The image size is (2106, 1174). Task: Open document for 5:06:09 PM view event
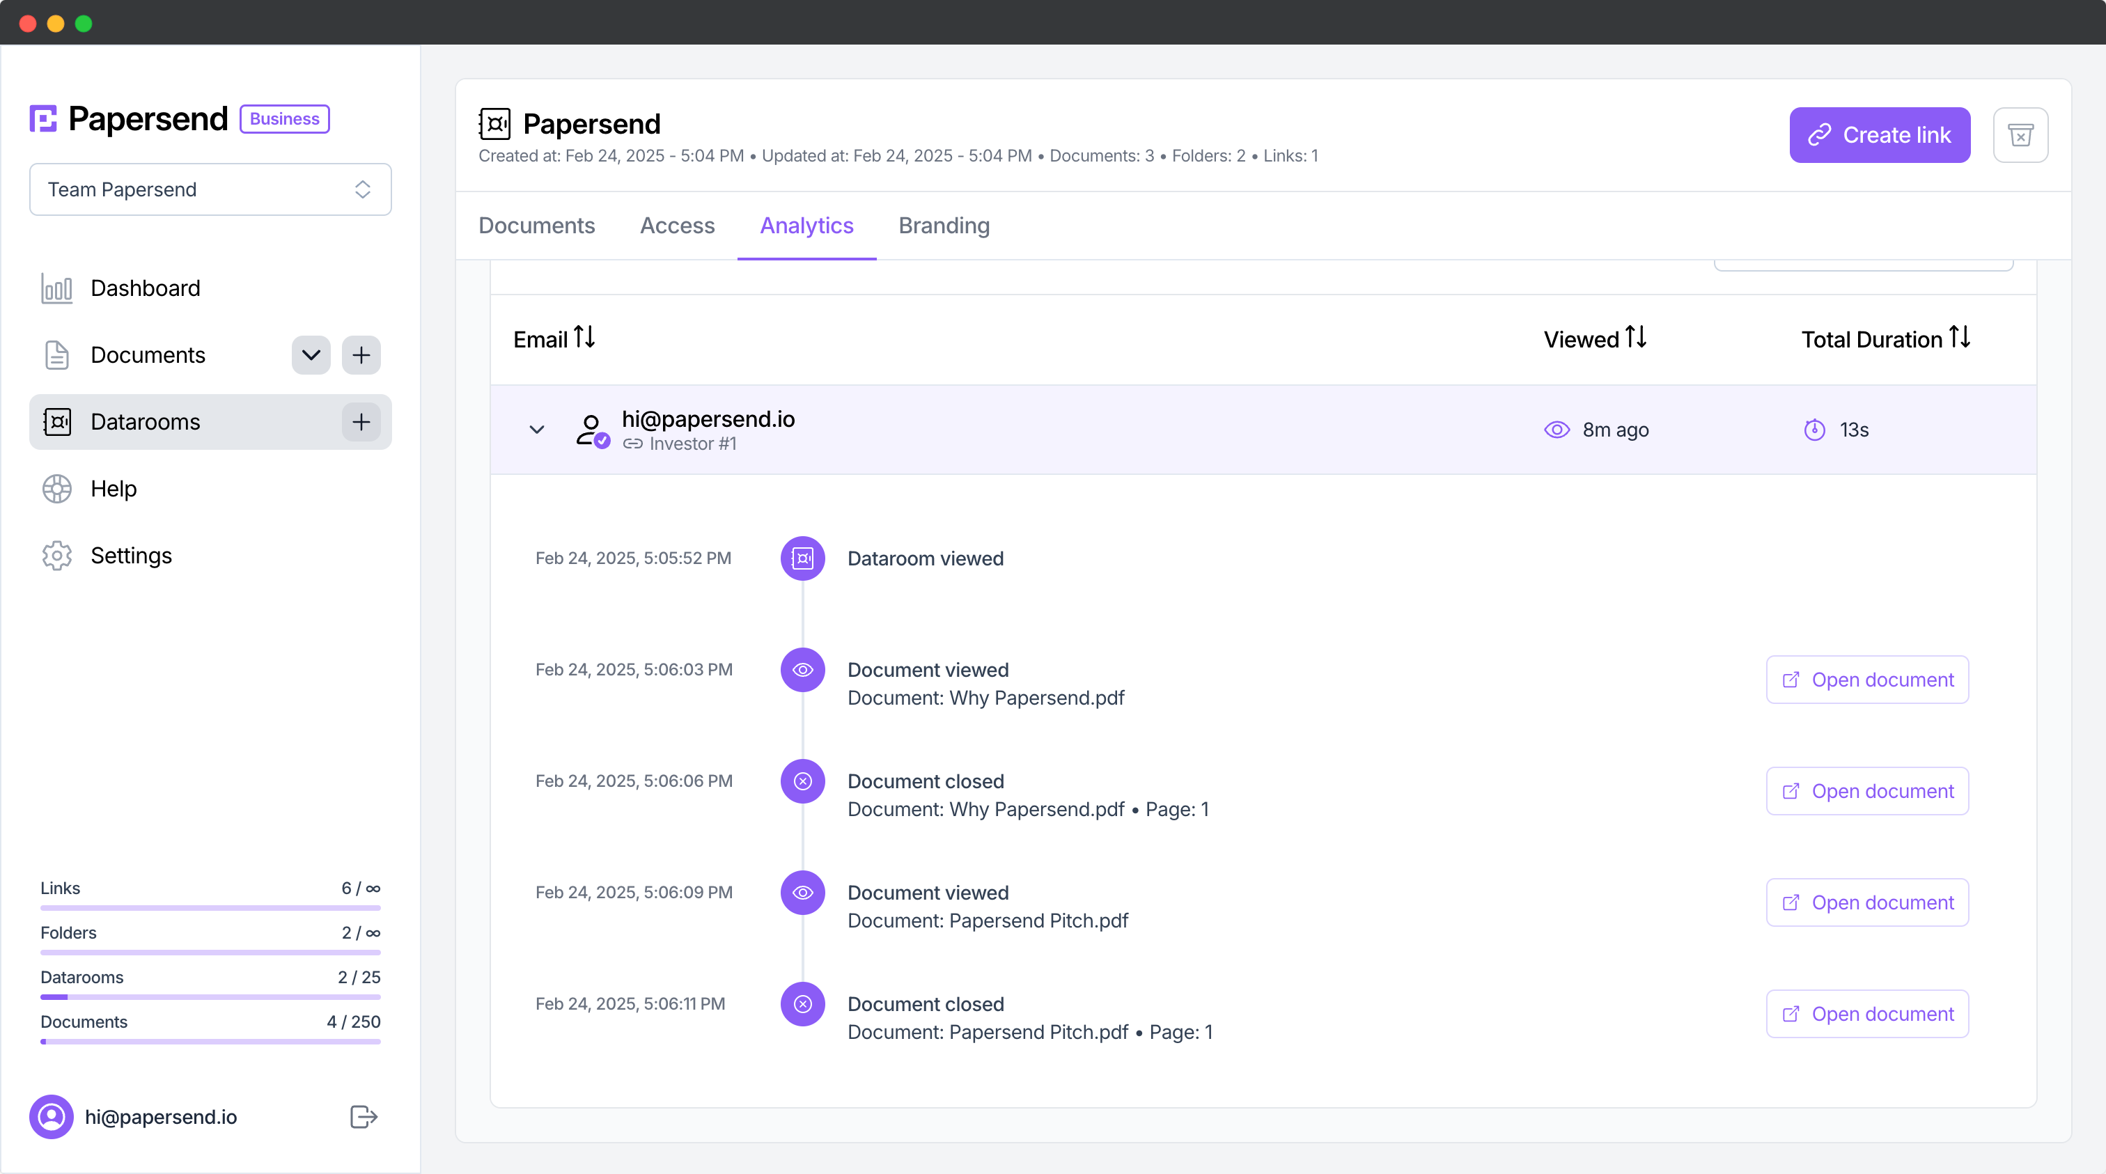1867,902
